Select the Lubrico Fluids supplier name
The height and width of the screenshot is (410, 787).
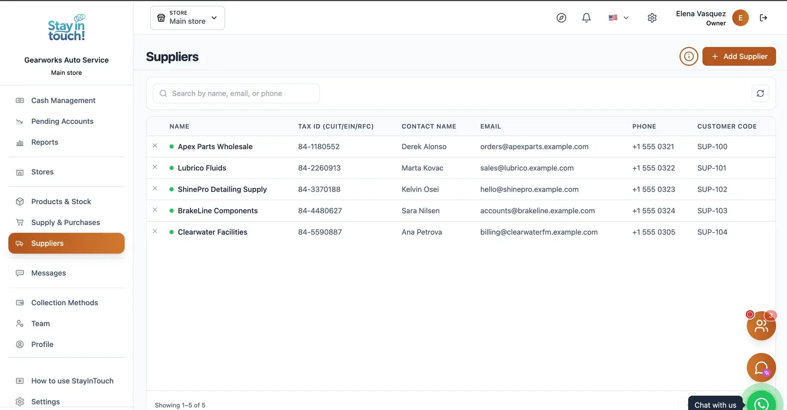(202, 168)
